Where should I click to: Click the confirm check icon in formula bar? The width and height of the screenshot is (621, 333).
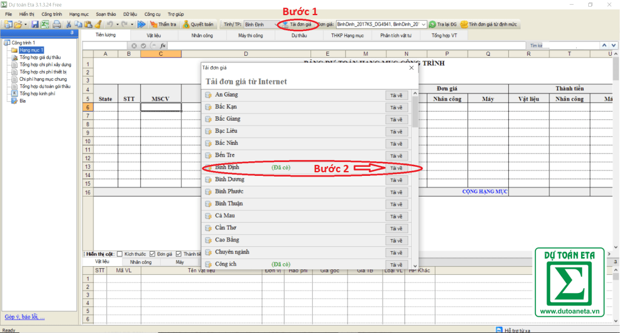(143, 45)
